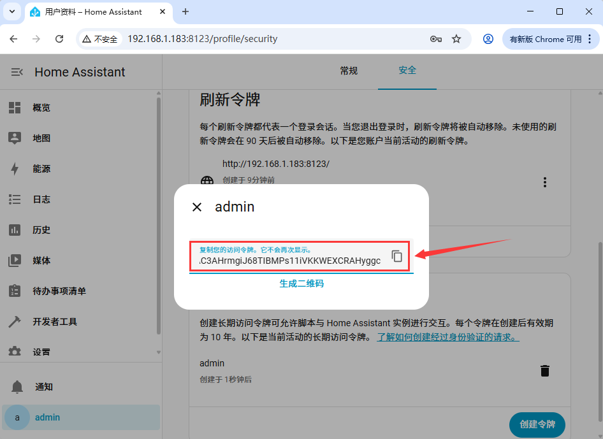The height and width of the screenshot is (439, 603).
Task: Stay on the 安全 (Security) tab
Action: coord(407,71)
